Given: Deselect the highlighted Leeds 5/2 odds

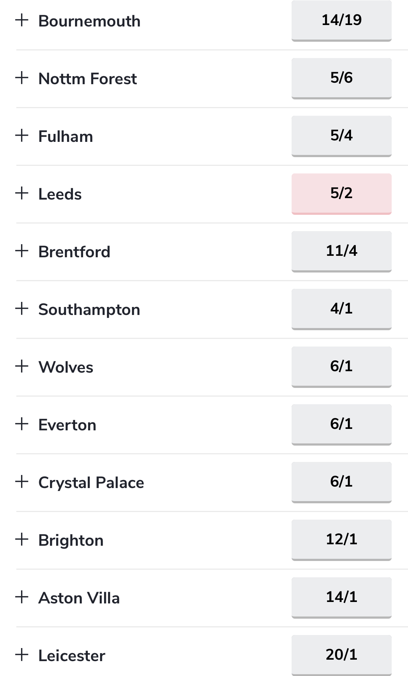Looking at the screenshot, I should (342, 194).
